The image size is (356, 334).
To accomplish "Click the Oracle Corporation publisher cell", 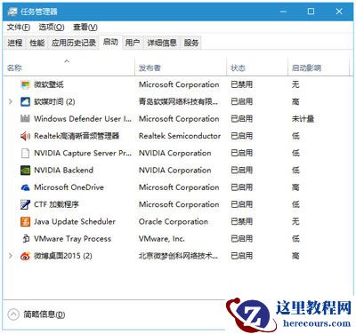I will 174,221.
